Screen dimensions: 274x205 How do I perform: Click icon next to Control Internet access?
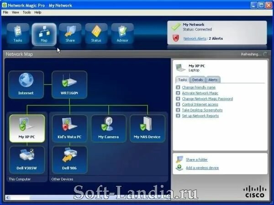[178, 104]
